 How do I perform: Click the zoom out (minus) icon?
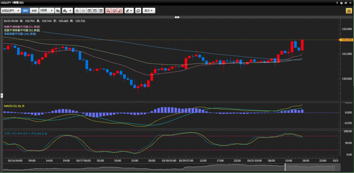pyautogui.click(x=83, y=11)
